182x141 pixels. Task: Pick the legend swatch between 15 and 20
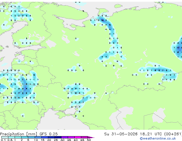45,137
